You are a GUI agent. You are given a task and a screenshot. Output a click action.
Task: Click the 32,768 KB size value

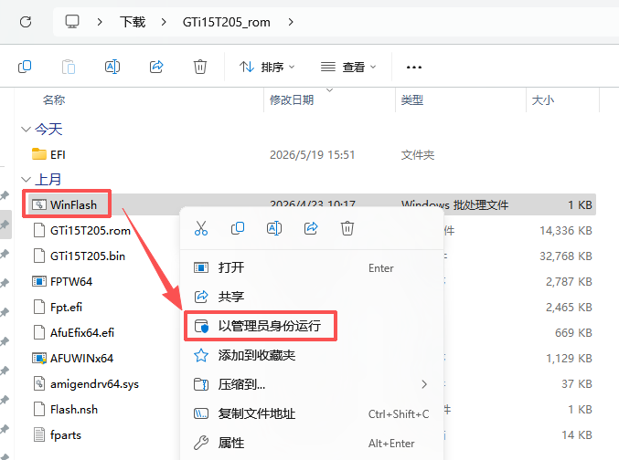pos(566,256)
